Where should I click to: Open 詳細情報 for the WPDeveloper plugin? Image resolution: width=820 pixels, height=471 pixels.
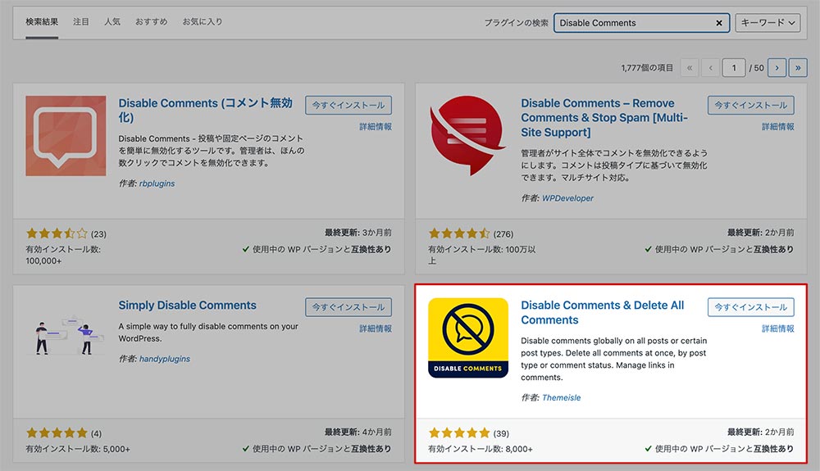[777, 127]
